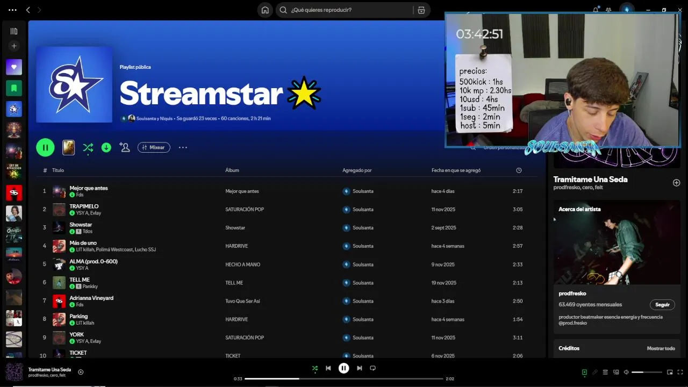Go back with the left arrow
Screen dimensions: 688x387
[x=28, y=10]
